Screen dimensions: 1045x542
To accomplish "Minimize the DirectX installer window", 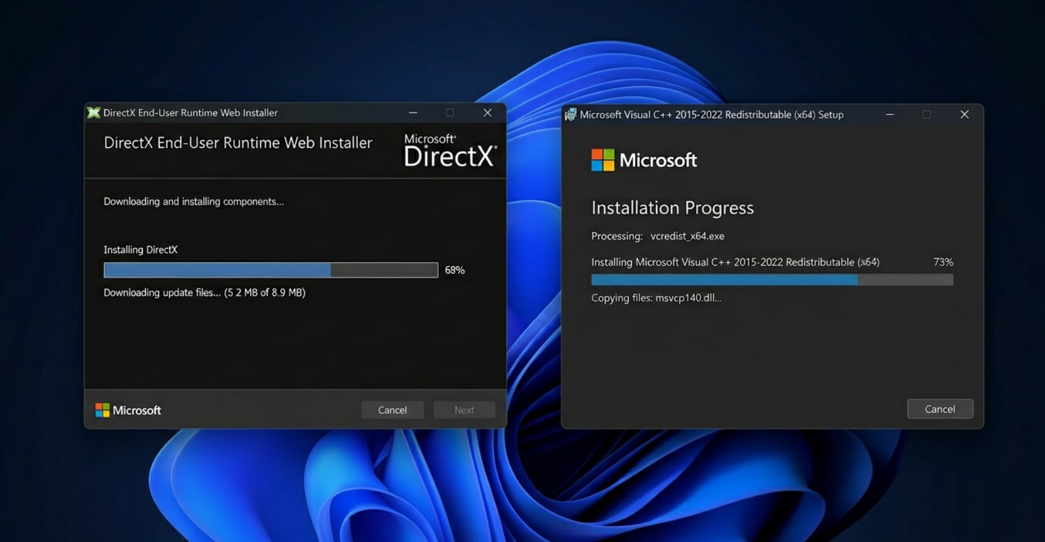I will tap(413, 113).
